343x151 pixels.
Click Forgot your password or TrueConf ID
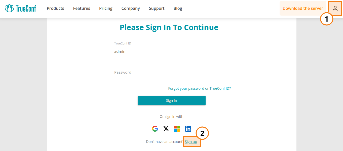199,88
